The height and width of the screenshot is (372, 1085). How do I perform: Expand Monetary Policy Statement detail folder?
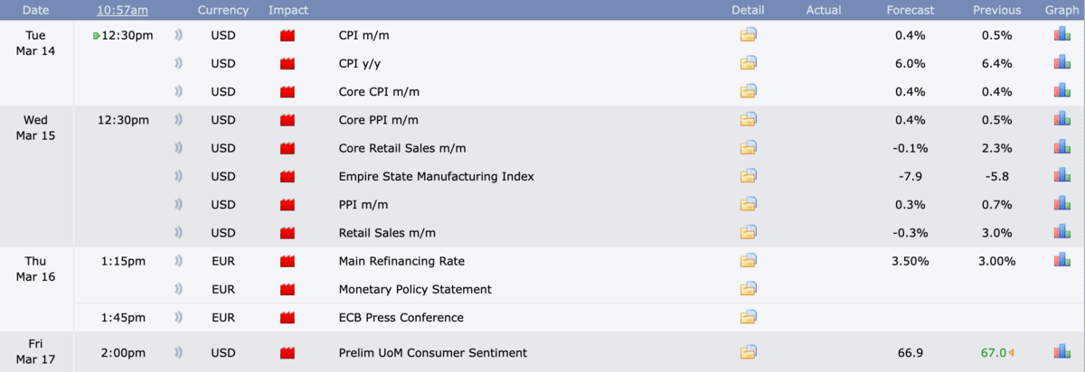pos(748,290)
